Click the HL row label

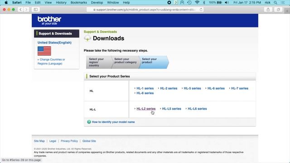click(x=92, y=91)
